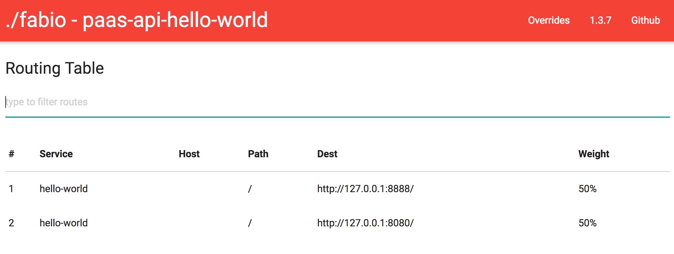Screen dimensions: 674x254
Task: Open the Github link in header
Action: (646, 20)
